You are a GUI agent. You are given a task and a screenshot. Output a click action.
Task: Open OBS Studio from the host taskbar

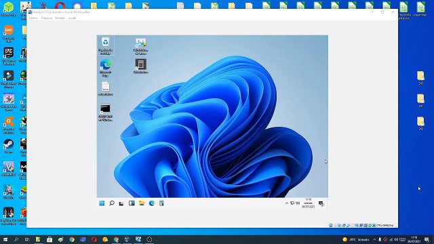click(149, 239)
